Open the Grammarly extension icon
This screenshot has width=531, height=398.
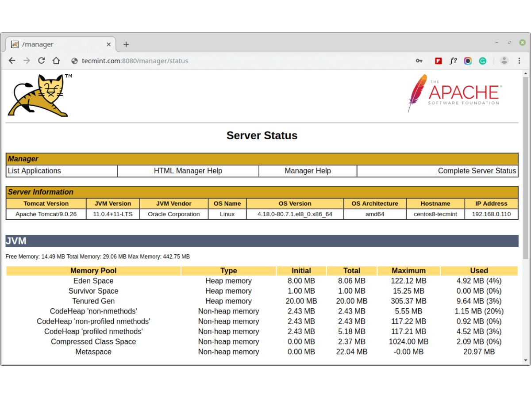(x=482, y=61)
